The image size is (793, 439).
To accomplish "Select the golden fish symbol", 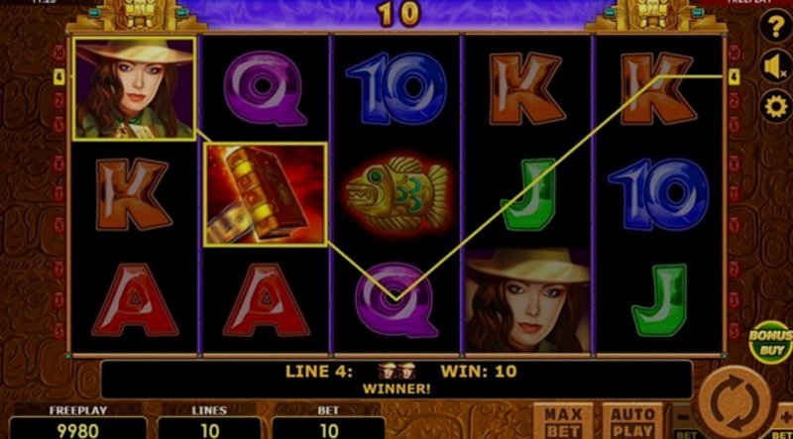I will 396,194.
